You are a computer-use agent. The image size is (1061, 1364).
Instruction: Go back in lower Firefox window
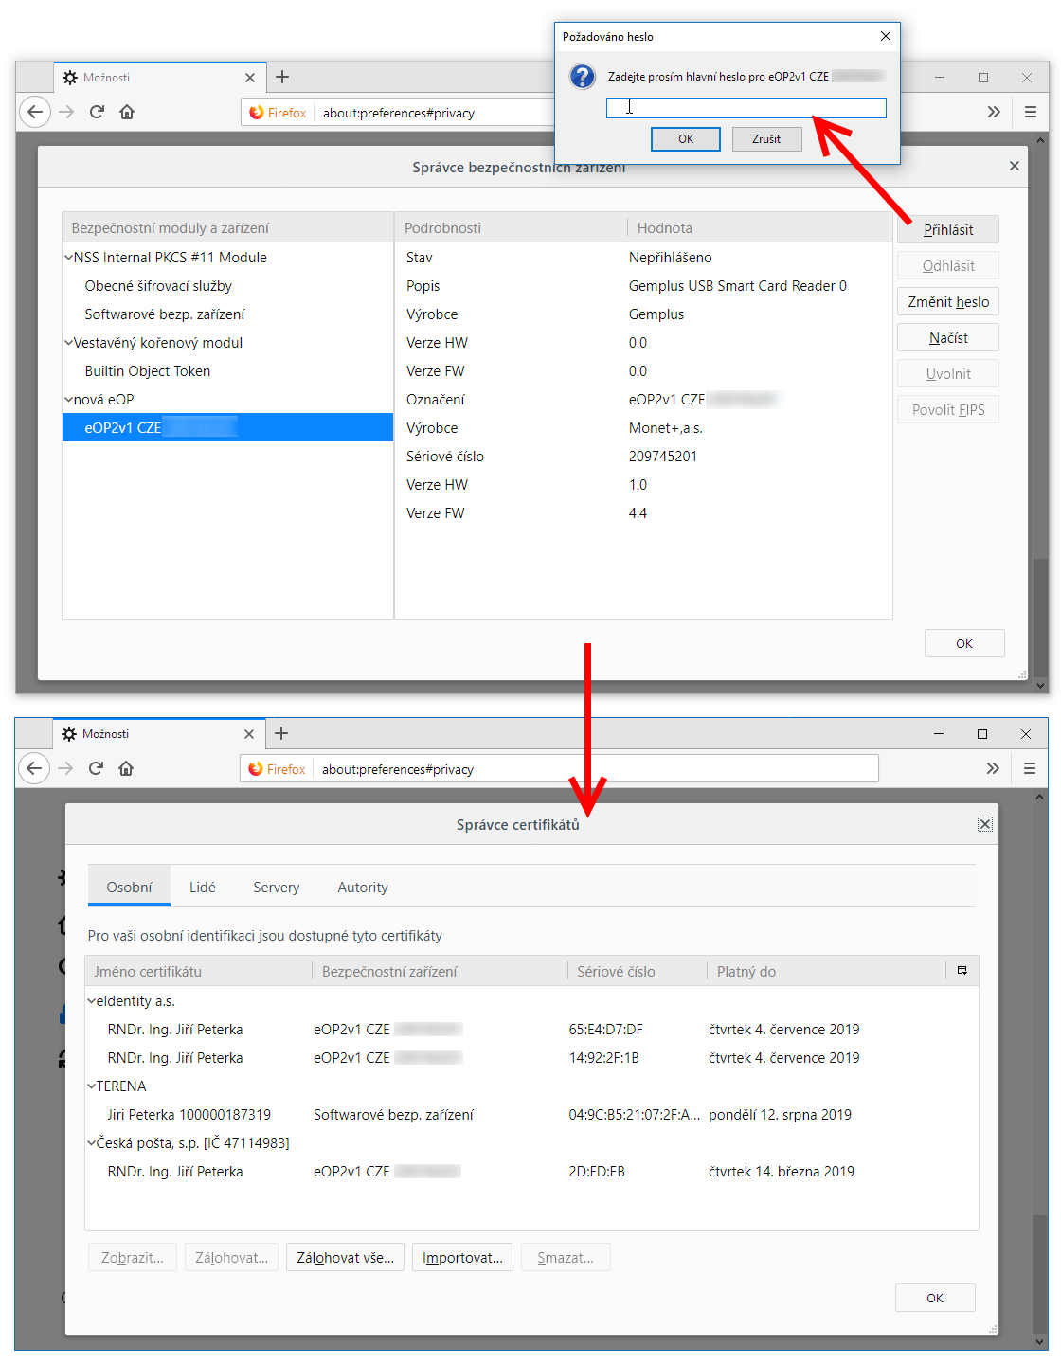click(x=34, y=768)
